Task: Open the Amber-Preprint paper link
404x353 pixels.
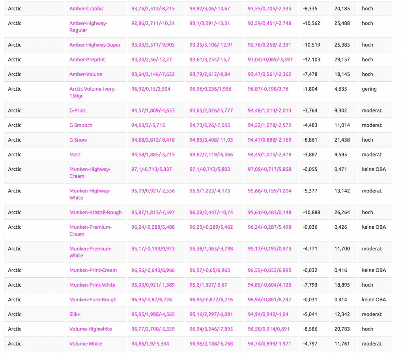Action: [x=87, y=60]
